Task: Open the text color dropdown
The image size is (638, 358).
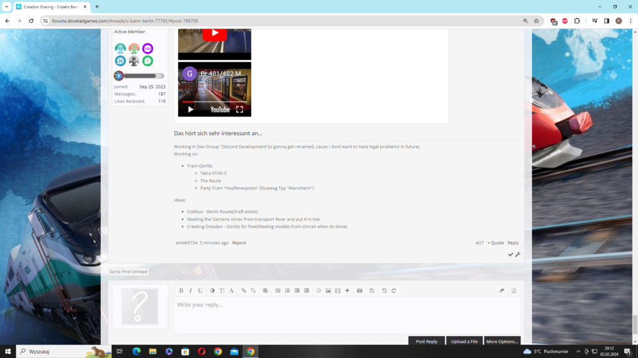Action: pos(212,290)
